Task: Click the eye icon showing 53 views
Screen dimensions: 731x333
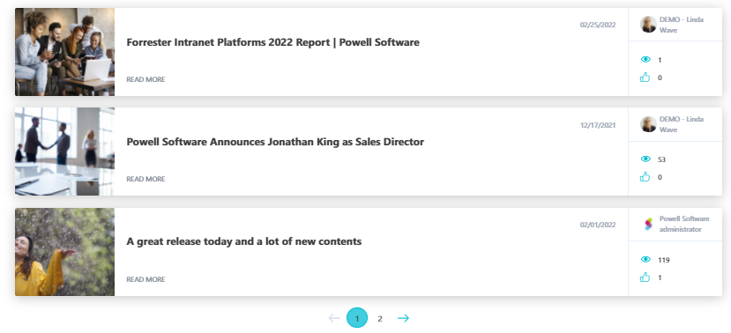Action: [645, 159]
